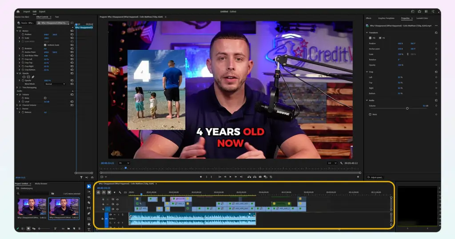Open the Import workspace
Screen dimensions: 455x239
tap(27, 12)
